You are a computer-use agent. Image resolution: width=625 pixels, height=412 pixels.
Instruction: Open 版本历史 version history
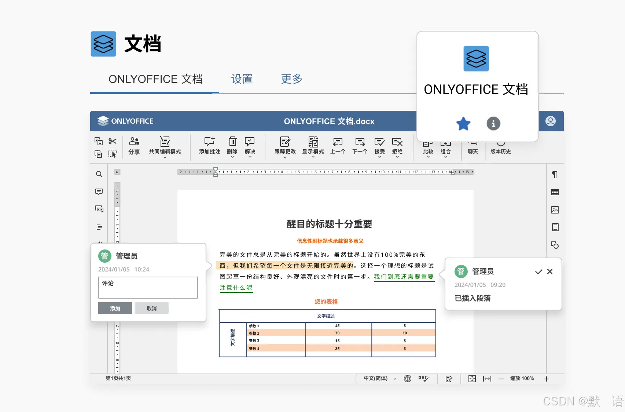(x=501, y=148)
